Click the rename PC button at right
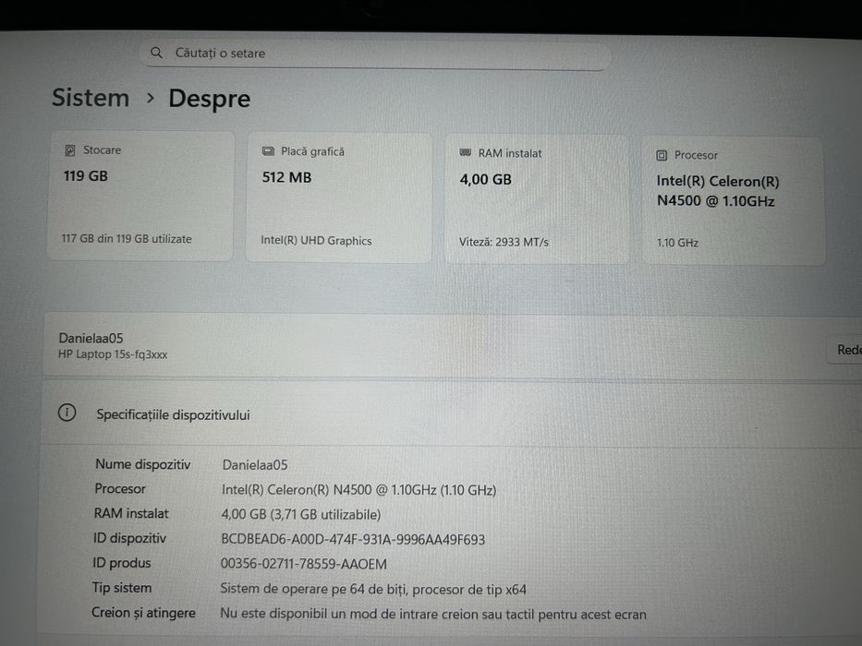862x646 pixels. 845,350
